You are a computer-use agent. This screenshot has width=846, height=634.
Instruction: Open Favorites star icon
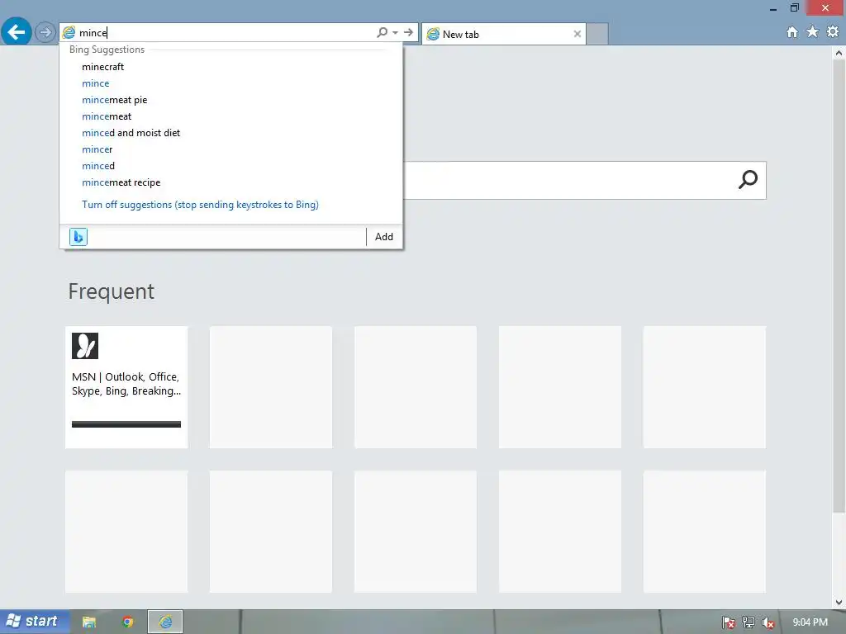coord(812,32)
